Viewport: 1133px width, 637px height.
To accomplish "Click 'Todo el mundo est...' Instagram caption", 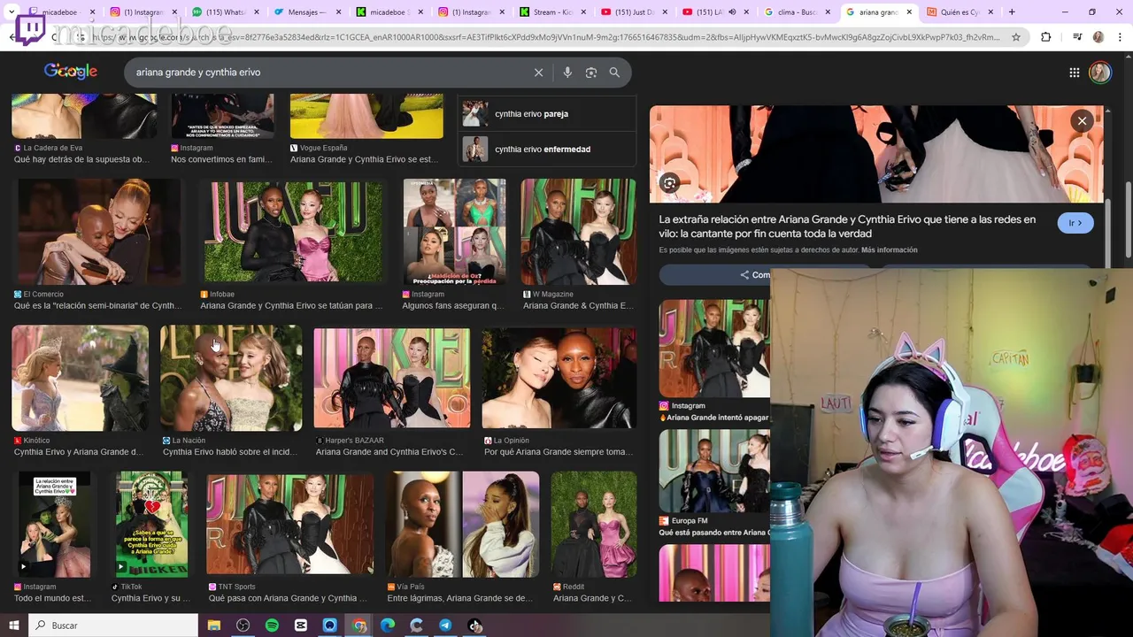I will pyautogui.click(x=52, y=599).
